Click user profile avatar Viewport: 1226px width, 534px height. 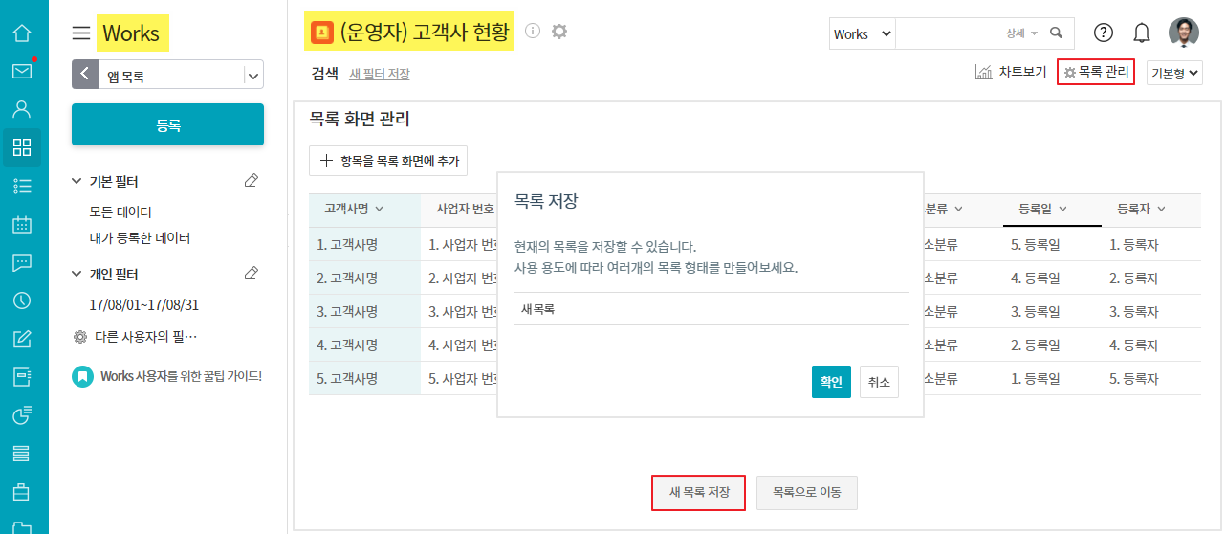point(1183,33)
